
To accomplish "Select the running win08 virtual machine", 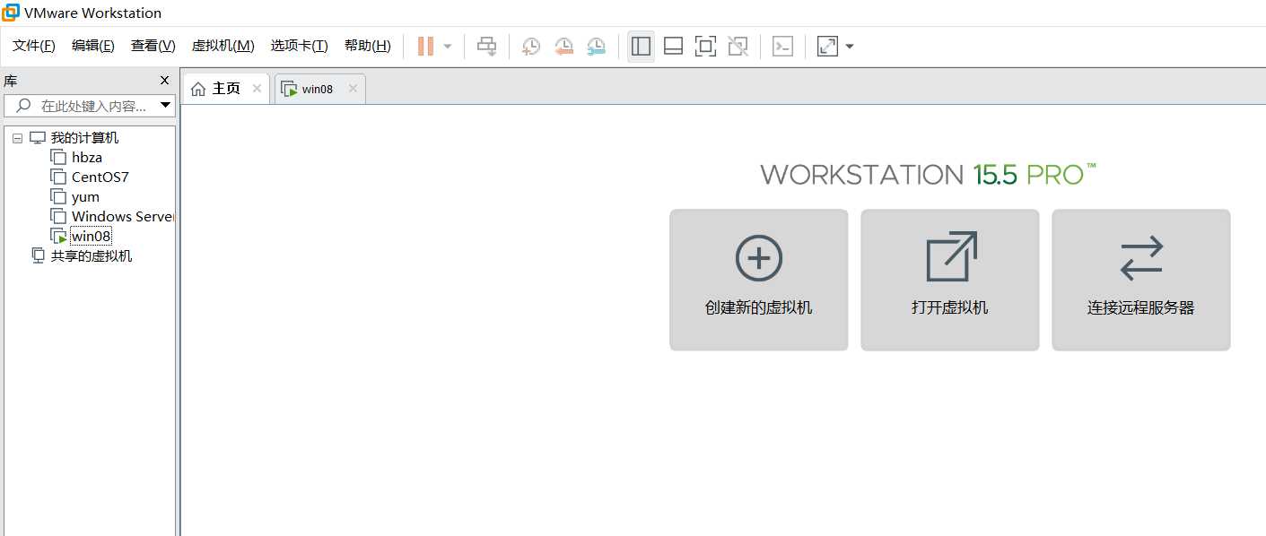I will [x=91, y=237].
